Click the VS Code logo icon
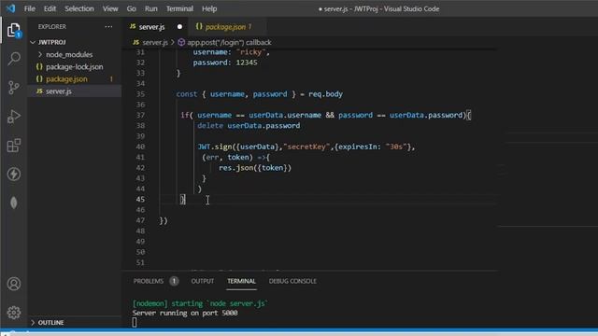Viewport: 598px width, 336px height. (x=10, y=8)
